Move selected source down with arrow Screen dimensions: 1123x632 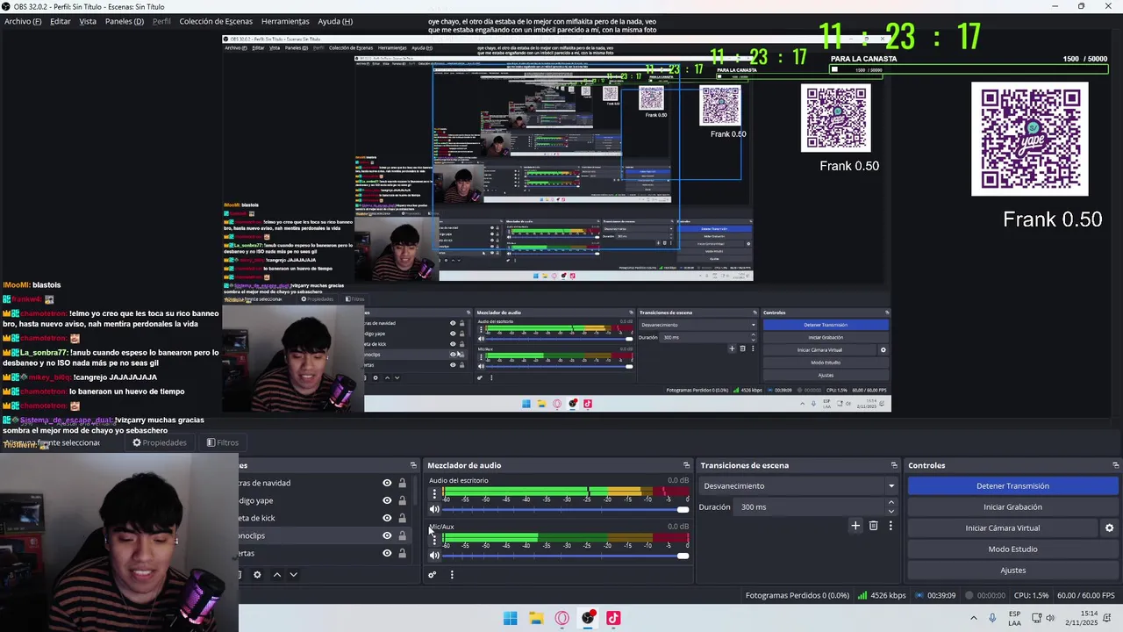point(294,575)
